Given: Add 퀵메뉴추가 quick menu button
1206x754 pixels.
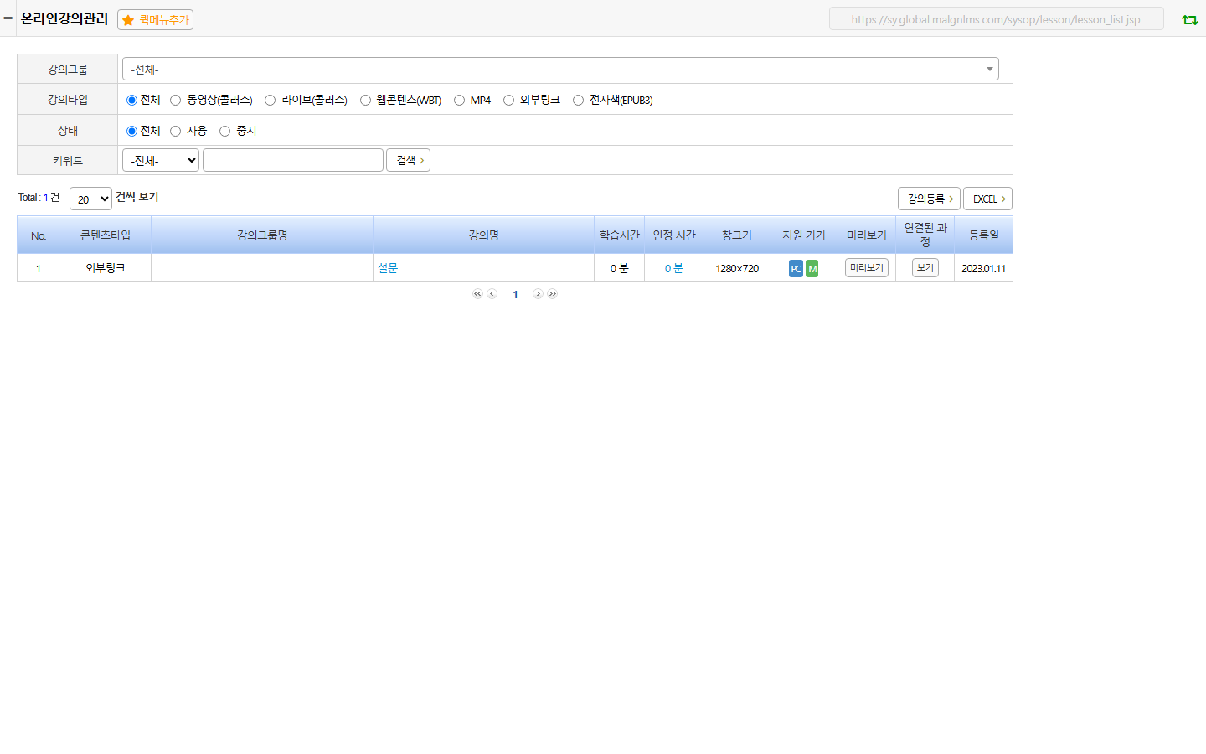Looking at the screenshot, I should (156, 19).
